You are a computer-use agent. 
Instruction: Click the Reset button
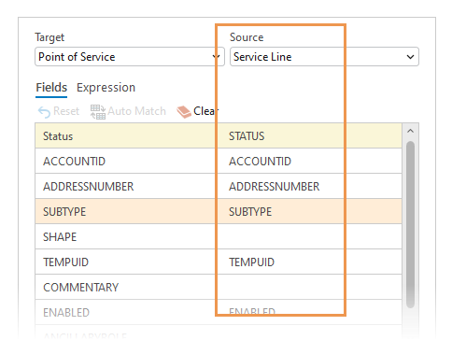pos(59,111)
